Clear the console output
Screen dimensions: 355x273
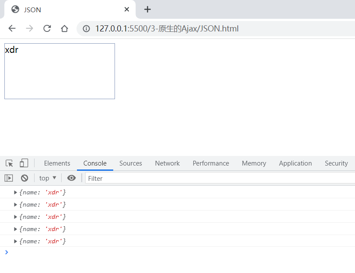[24, 178]
